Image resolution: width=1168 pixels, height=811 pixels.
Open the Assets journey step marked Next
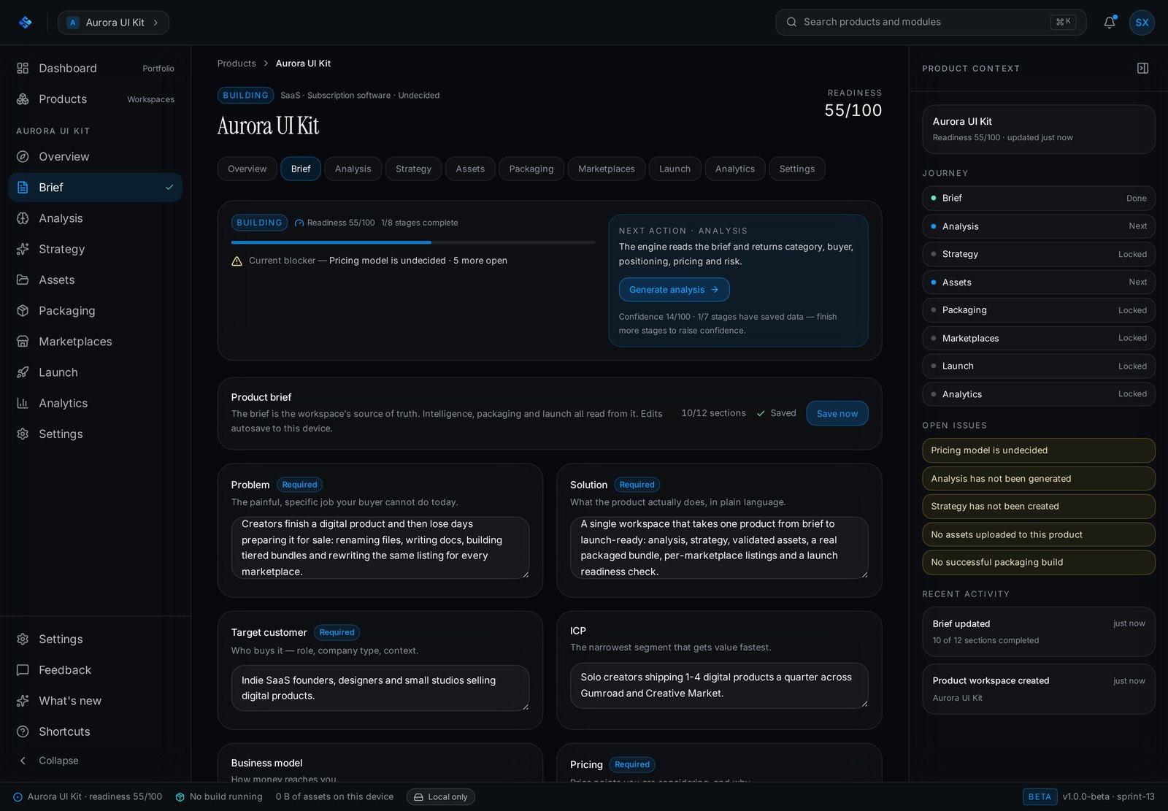click(x=1038, y=282)
